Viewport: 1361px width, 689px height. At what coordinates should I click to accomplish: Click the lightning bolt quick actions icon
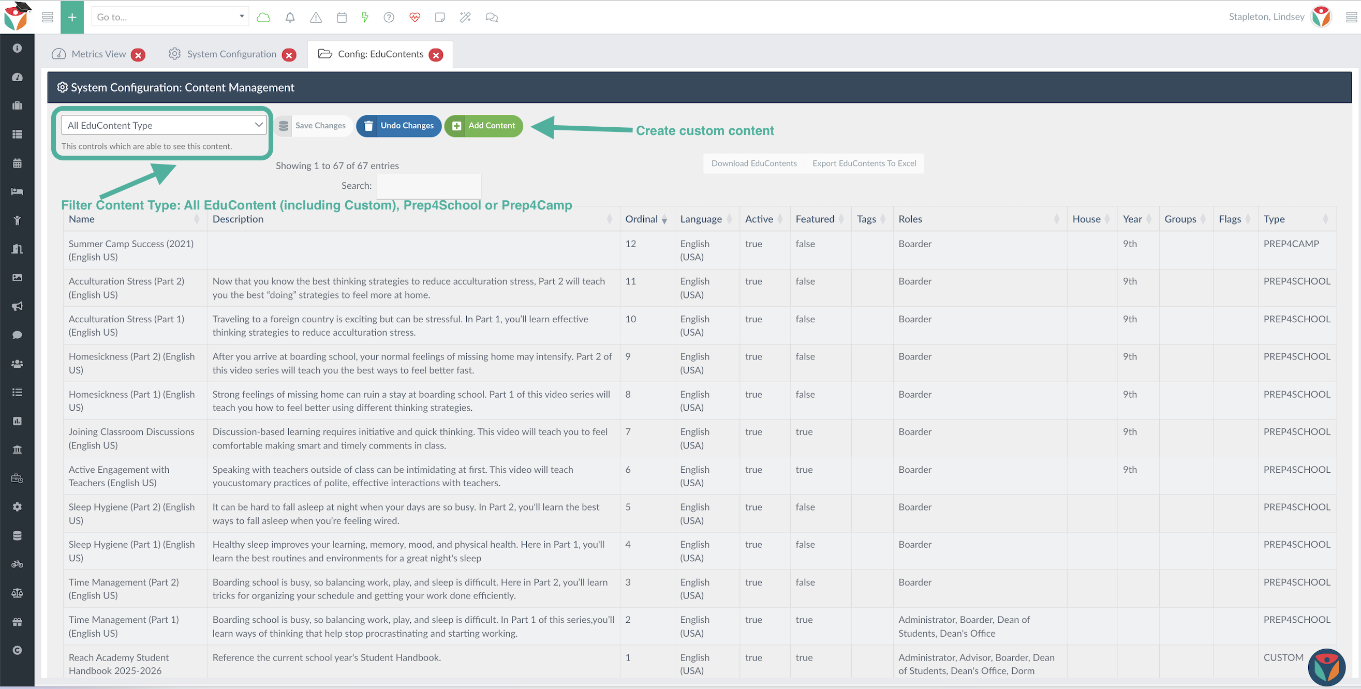(x=364, y=18)
